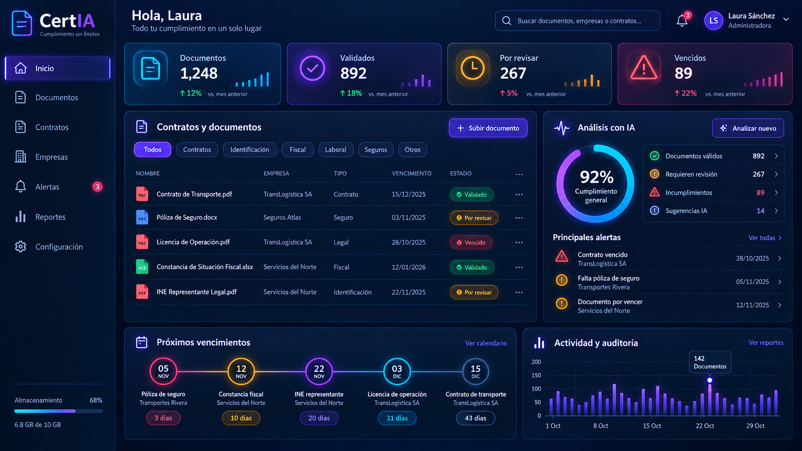This screenshot has height=451, width=802.
Task: Open the table header options menu
Action: coord(519,174)
